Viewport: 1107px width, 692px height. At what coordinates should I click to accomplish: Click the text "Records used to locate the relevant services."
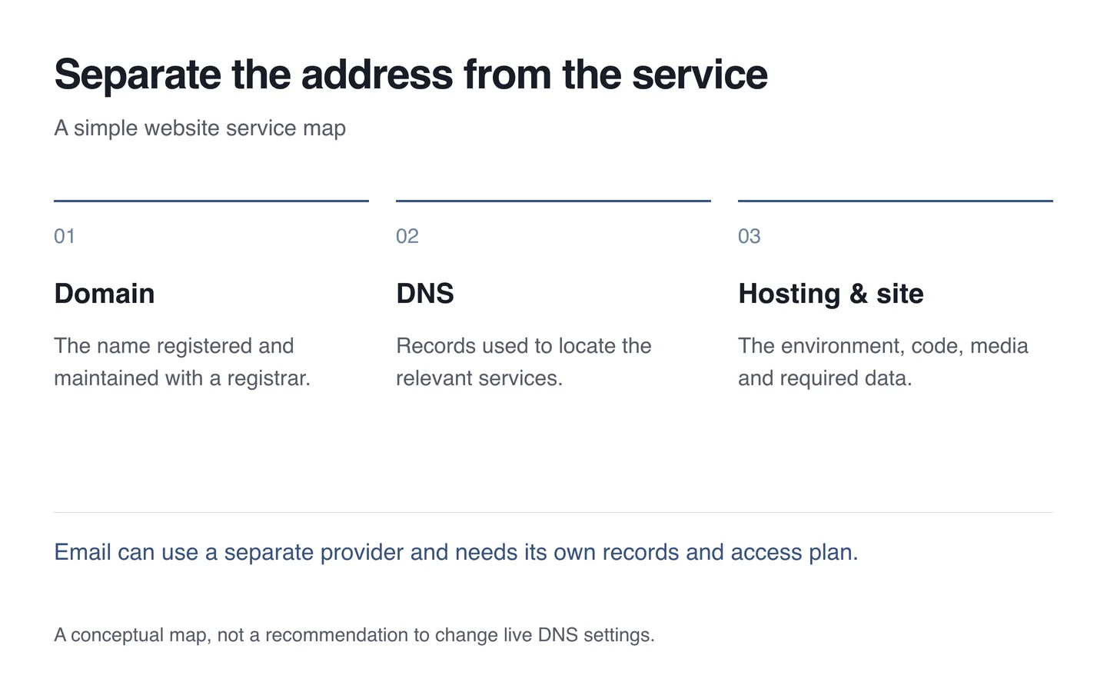(524, 362)
